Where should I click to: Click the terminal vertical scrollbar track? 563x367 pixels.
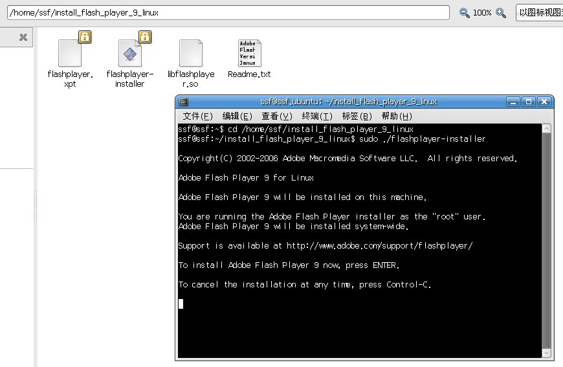coord(546,241)
